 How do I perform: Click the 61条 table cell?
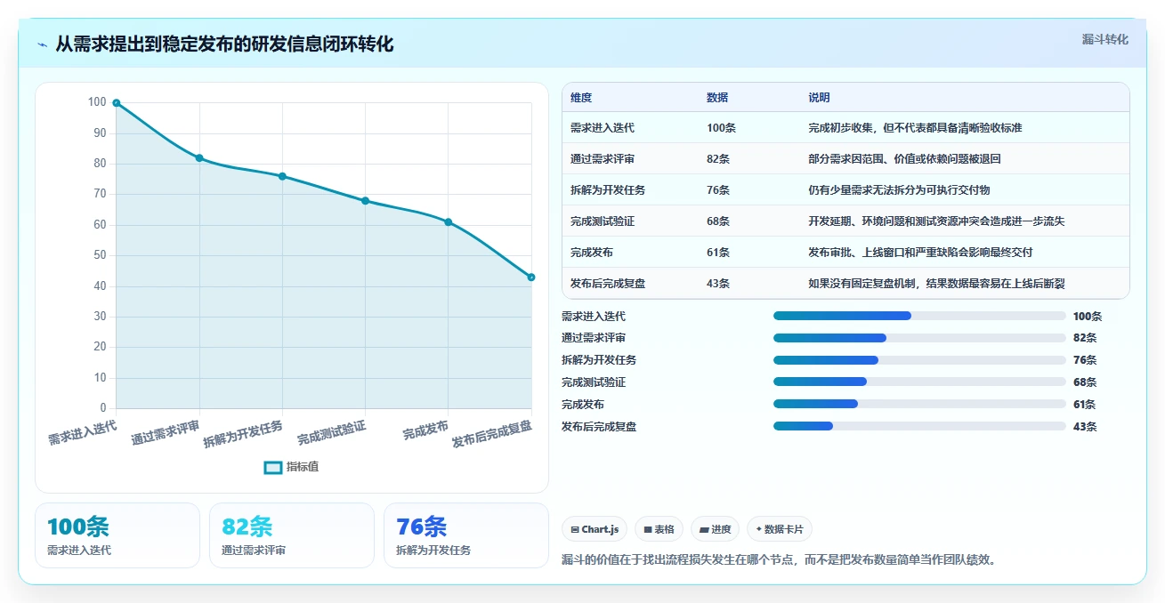[x=718, y=253]
